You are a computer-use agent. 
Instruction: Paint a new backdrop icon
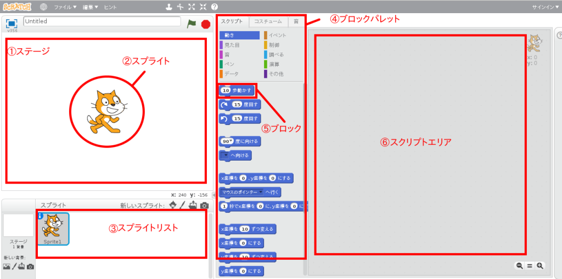click(14, 266)
